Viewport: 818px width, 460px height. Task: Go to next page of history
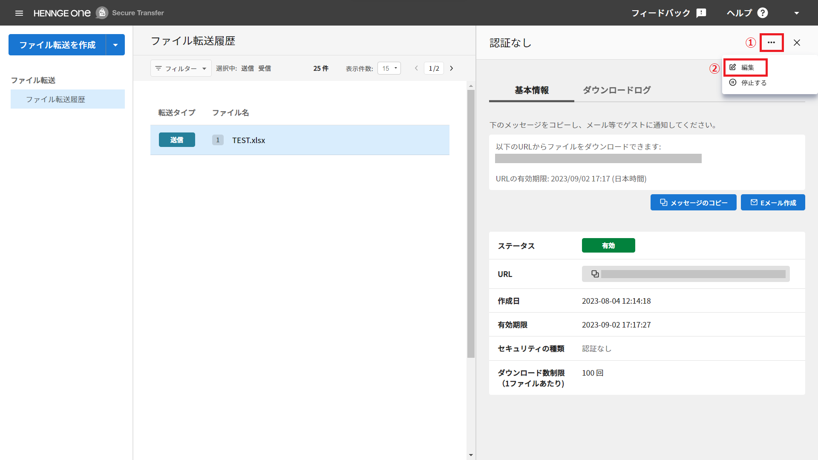point(452,68)
